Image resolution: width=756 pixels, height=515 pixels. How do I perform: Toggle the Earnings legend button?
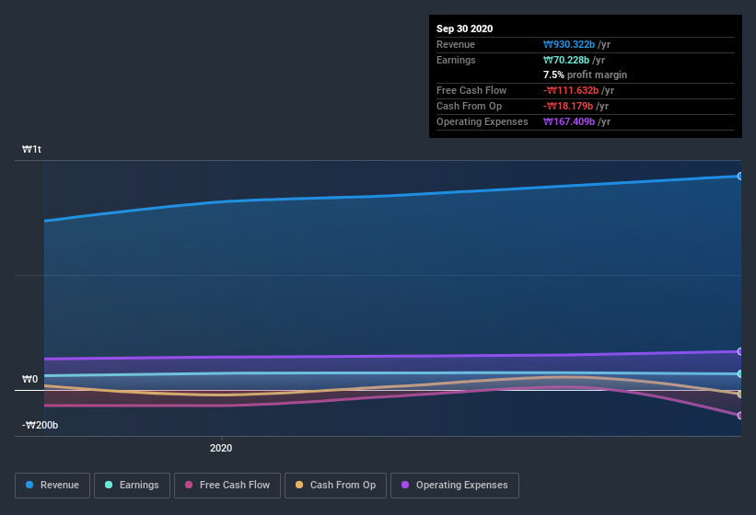(132, 486)
